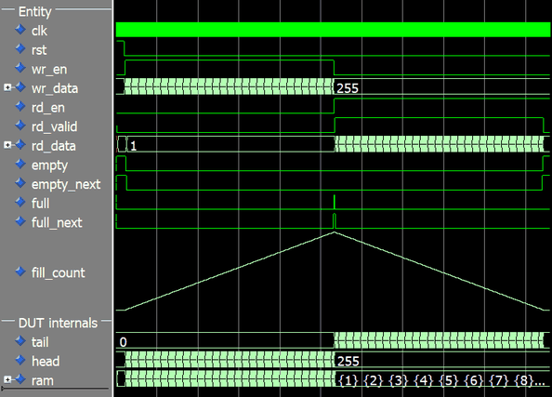552x397 pixels.
Task: Click the blue diamond icon beside clk
Action: pos(20,30)
